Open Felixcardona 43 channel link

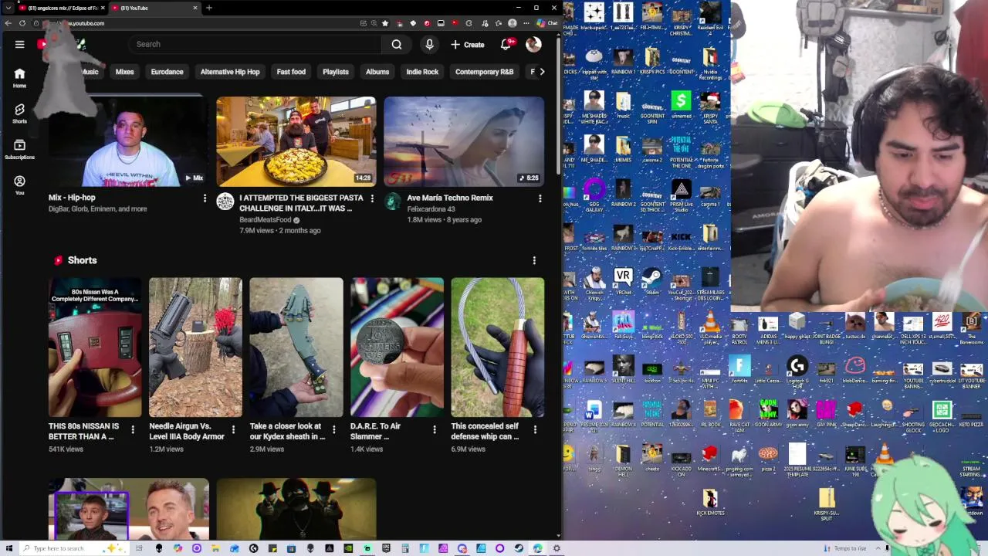point(431,209)
